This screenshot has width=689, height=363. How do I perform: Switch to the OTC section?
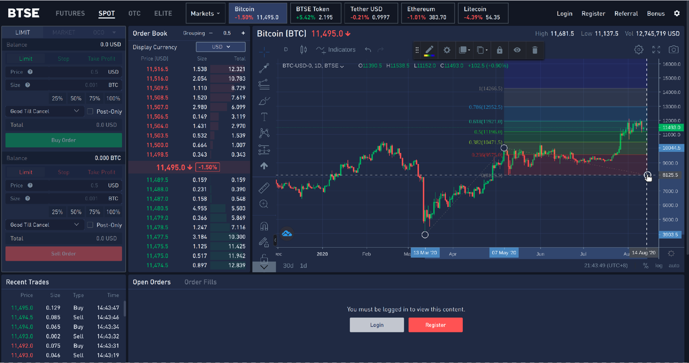134,13
